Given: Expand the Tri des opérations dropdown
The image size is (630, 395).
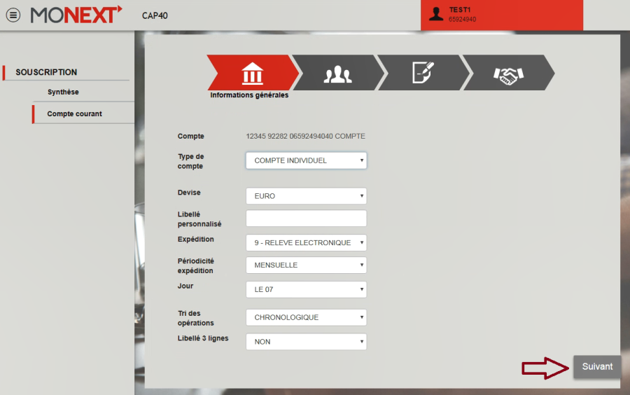Looking at the screenshot, I should pyautogui.click(x=306, y=317).
